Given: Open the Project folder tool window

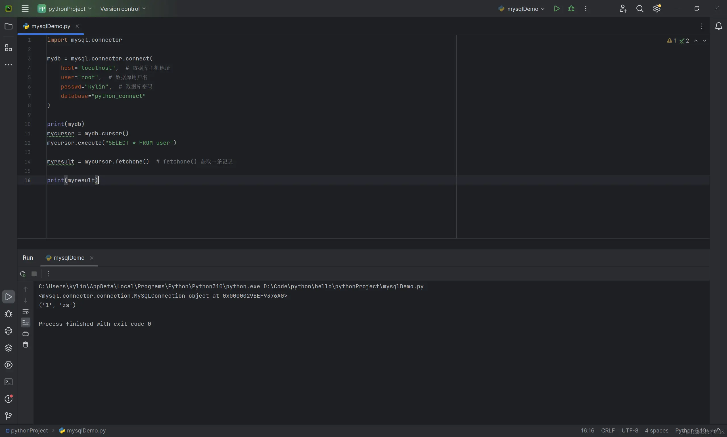Looking at the screenshot, I should [x=9, y=26].
